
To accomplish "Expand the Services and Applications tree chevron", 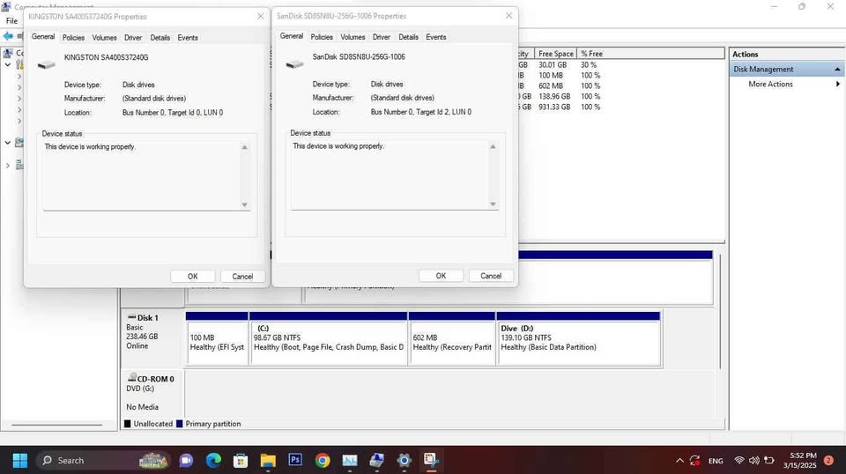I will 8,165.
